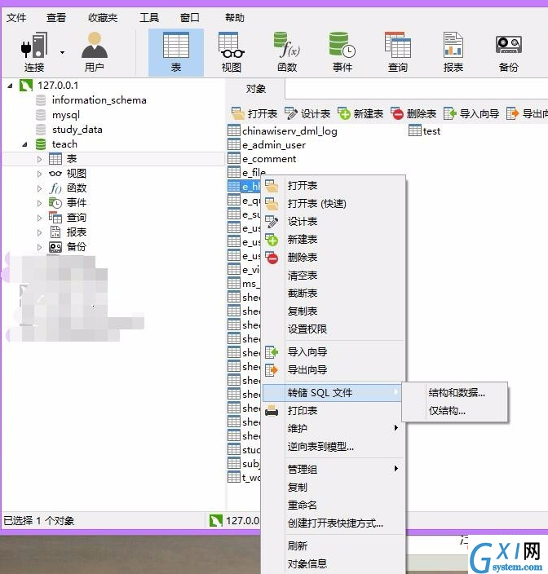Select the teach database
The width and height of the screenshot is (548, 574).
[64, 144]
